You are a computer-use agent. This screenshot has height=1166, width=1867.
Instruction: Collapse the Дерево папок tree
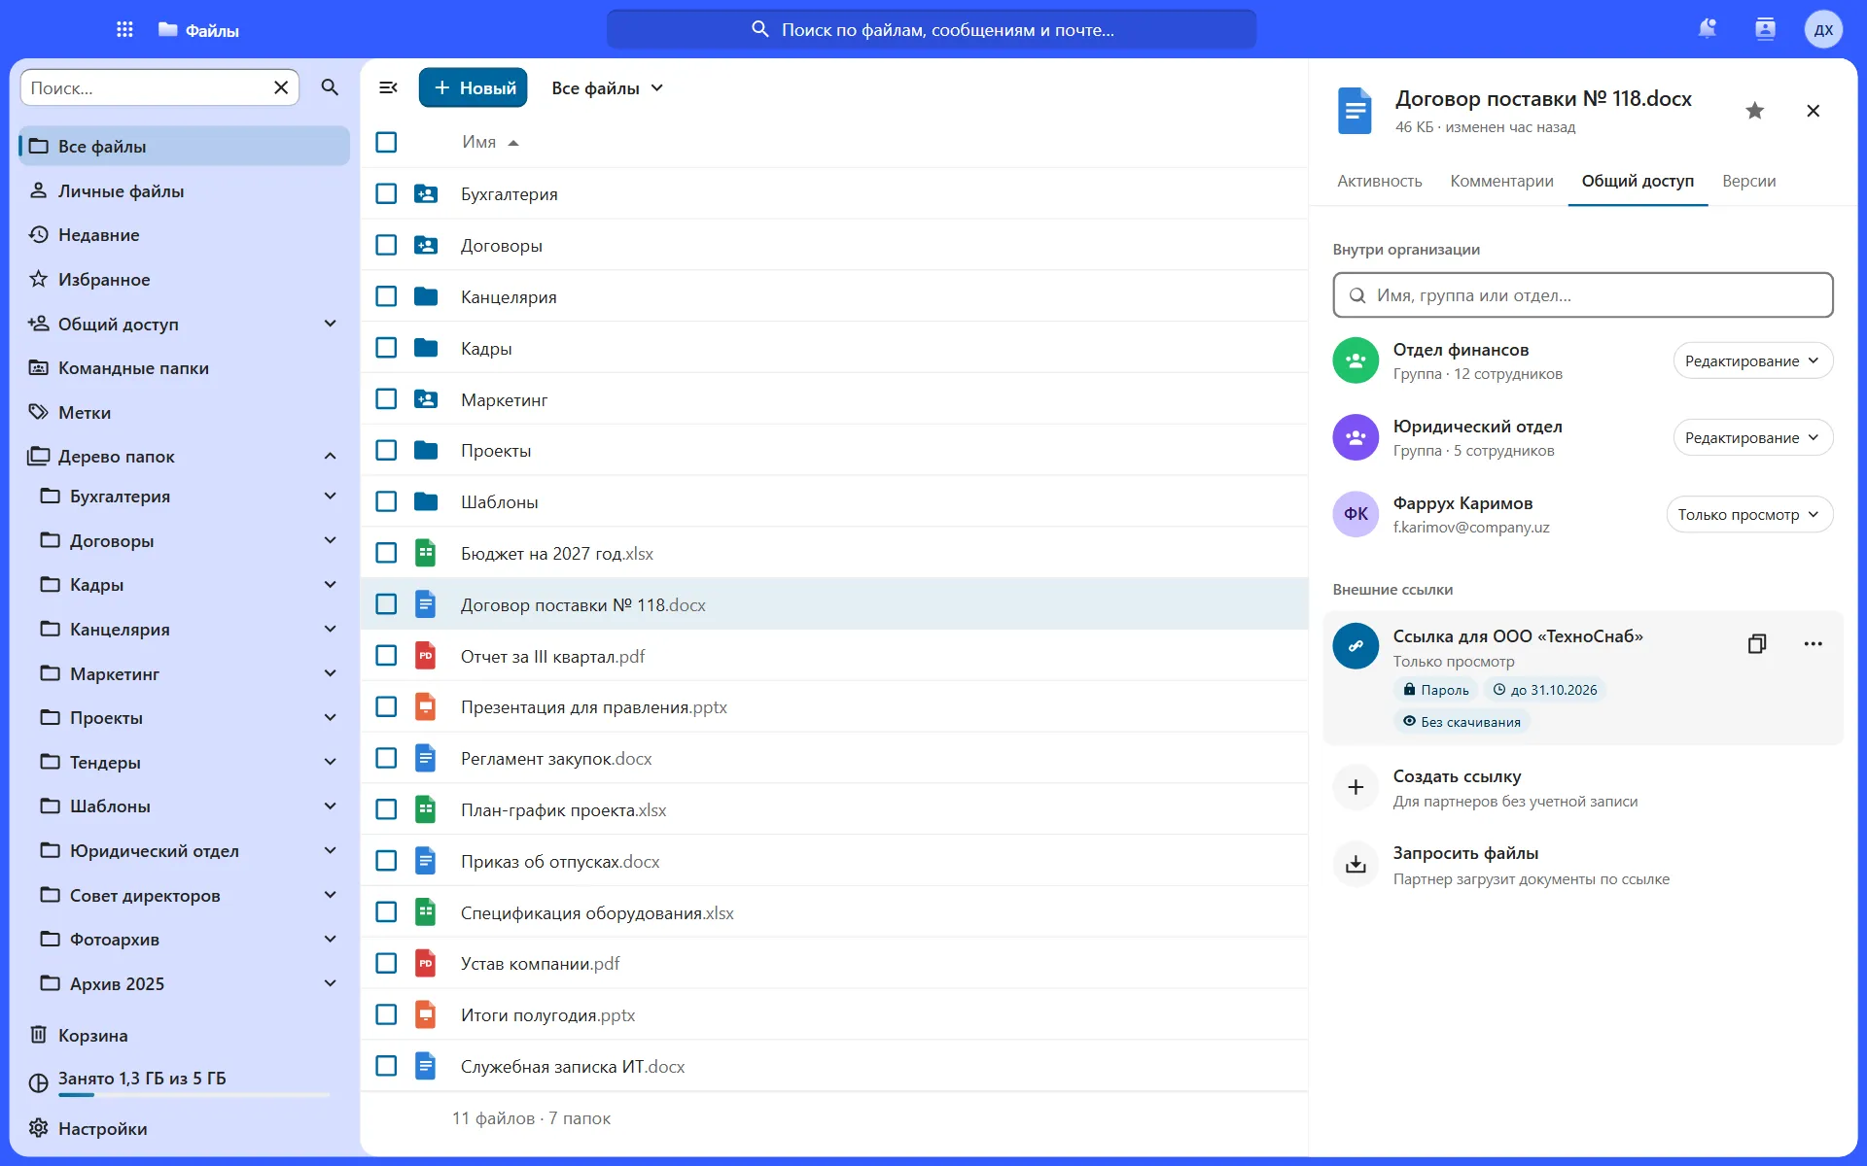click(x=330, y=456)
